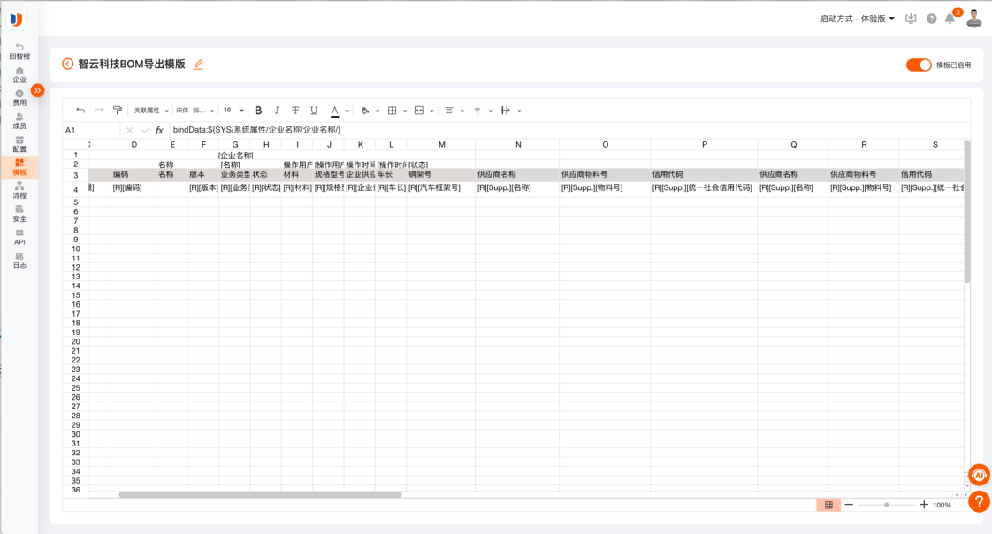Click the cell borders grid icon
The image size is (992, 534).
pos(393,111)
